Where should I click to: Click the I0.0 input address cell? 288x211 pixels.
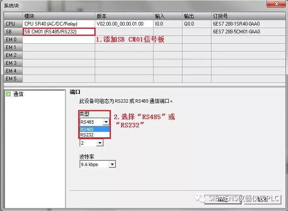(x=168, y=24)
